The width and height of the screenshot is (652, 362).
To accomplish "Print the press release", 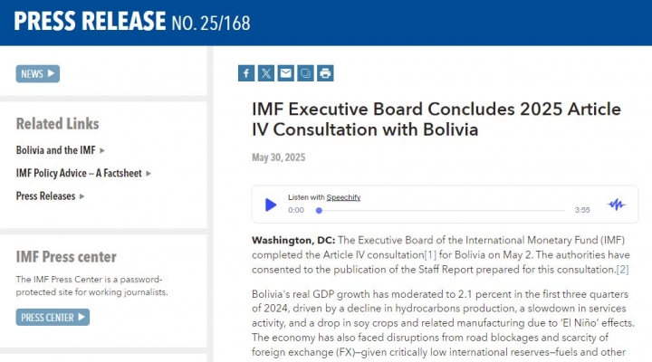I will click(325, 73).
